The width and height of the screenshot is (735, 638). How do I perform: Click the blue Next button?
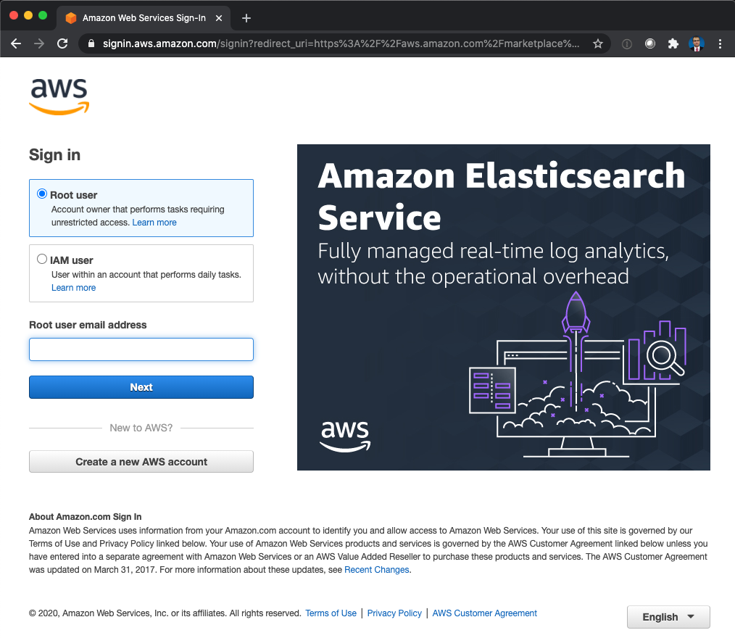pos(141,387)
